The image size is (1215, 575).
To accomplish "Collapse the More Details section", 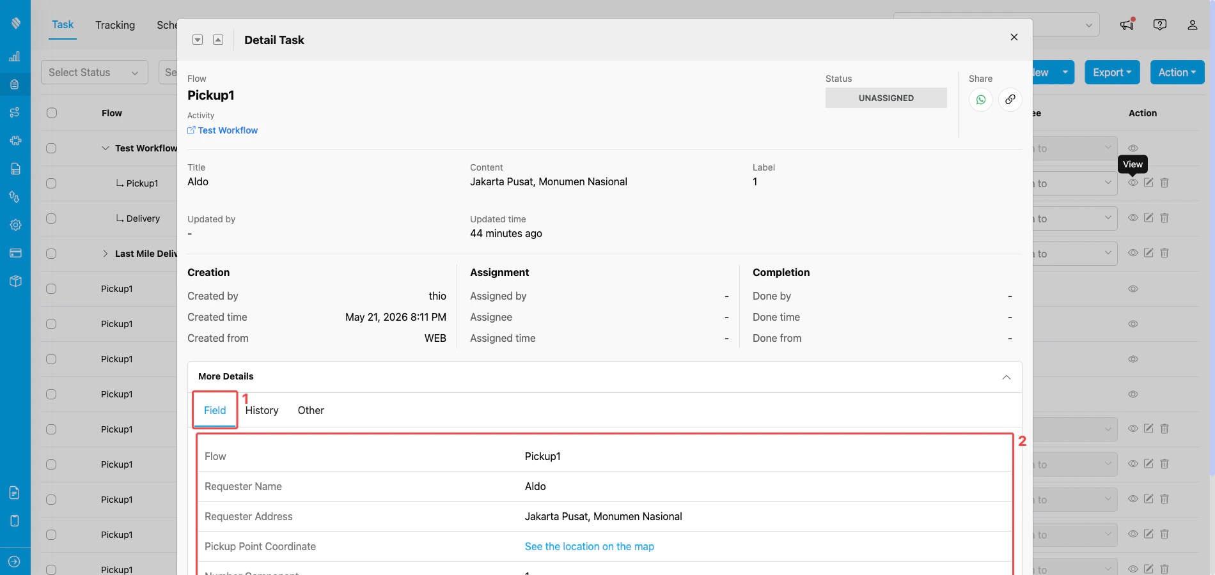I will [1007, 377].
